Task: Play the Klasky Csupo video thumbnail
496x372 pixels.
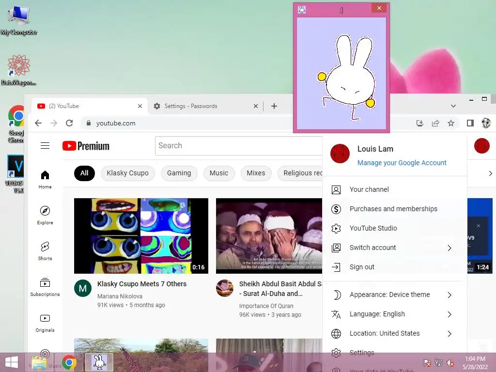Action: point(141,236)
